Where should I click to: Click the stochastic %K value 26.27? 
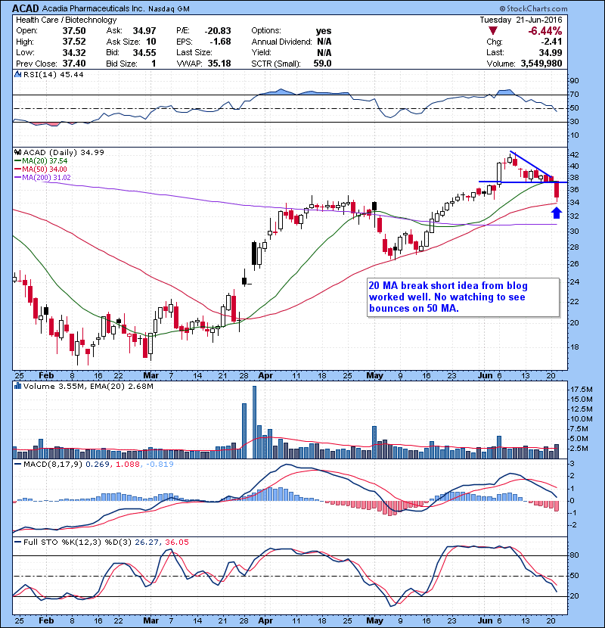tap(147, 543)
